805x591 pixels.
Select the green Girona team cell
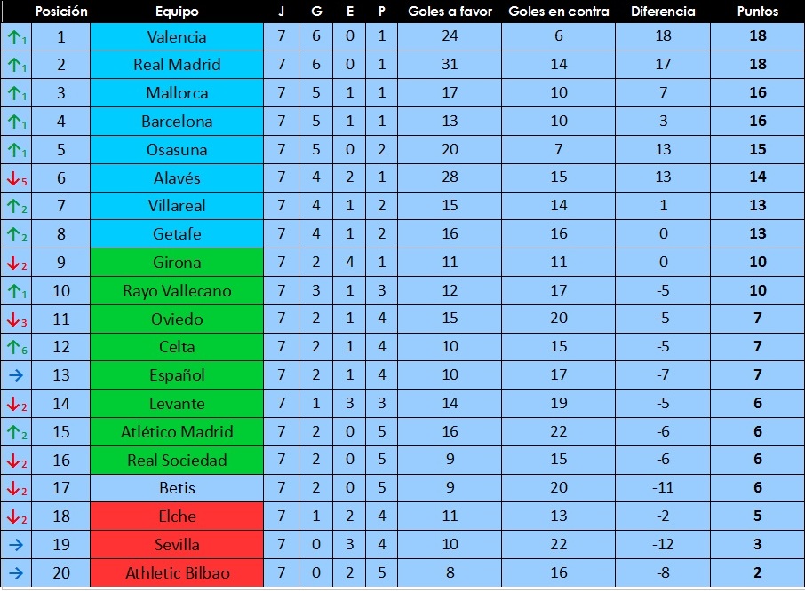click(177, 263)
